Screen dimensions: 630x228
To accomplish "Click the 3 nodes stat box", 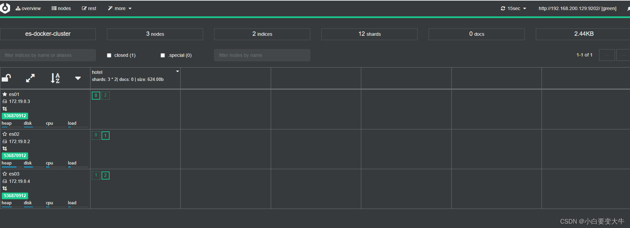I will [x=155, y=34].
